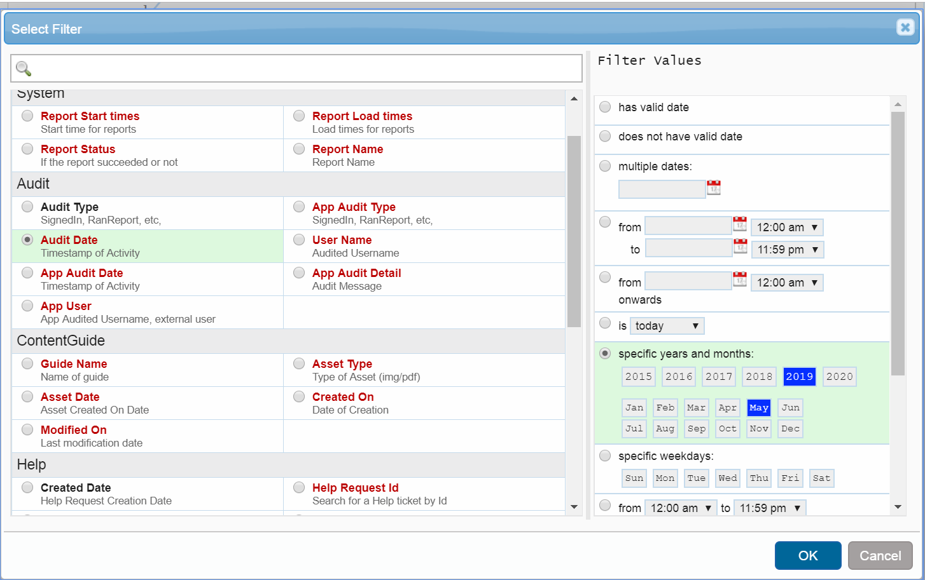Click the magnifying glass search icon
Image resolution: width=925 pixels, height=580 pixels.
coord(24,69)
